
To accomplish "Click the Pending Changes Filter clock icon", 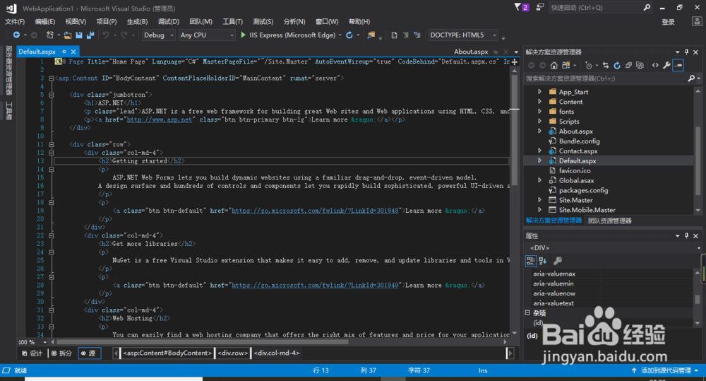I will coord(589,65).
